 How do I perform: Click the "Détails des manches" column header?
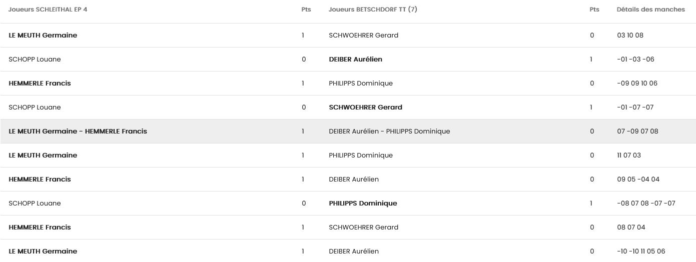(650, 9)
